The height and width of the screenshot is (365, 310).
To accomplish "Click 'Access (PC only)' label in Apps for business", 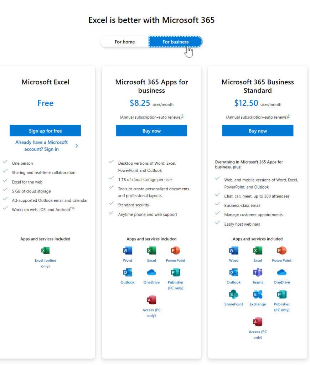I will click(x=151, y=313).
